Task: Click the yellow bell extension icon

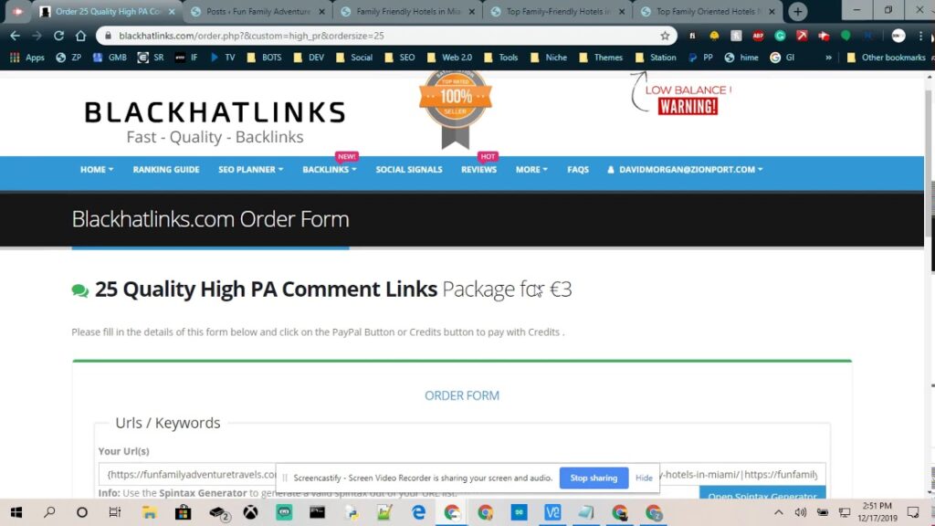Action: [x=714, y=36]
